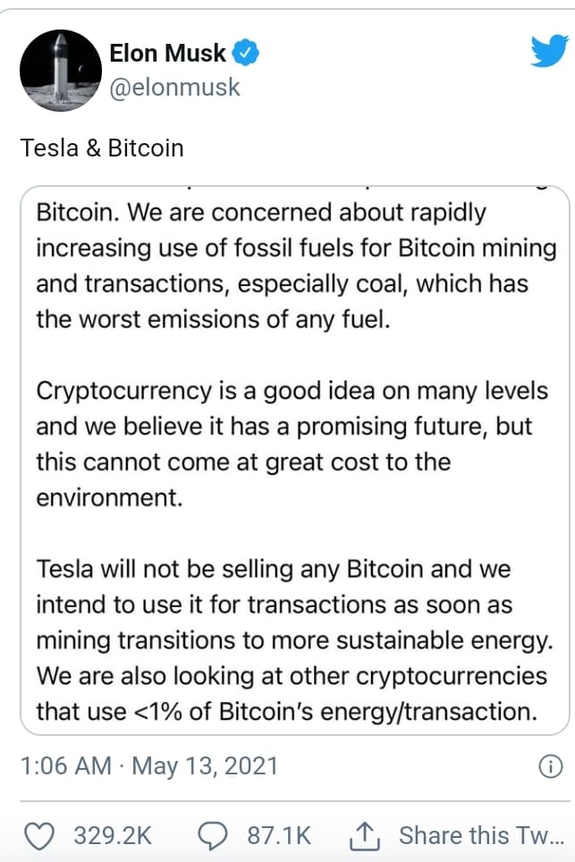The image size is (575, 862).
Task: Click the fossil fuels concern paragraph
Action: 296,266
